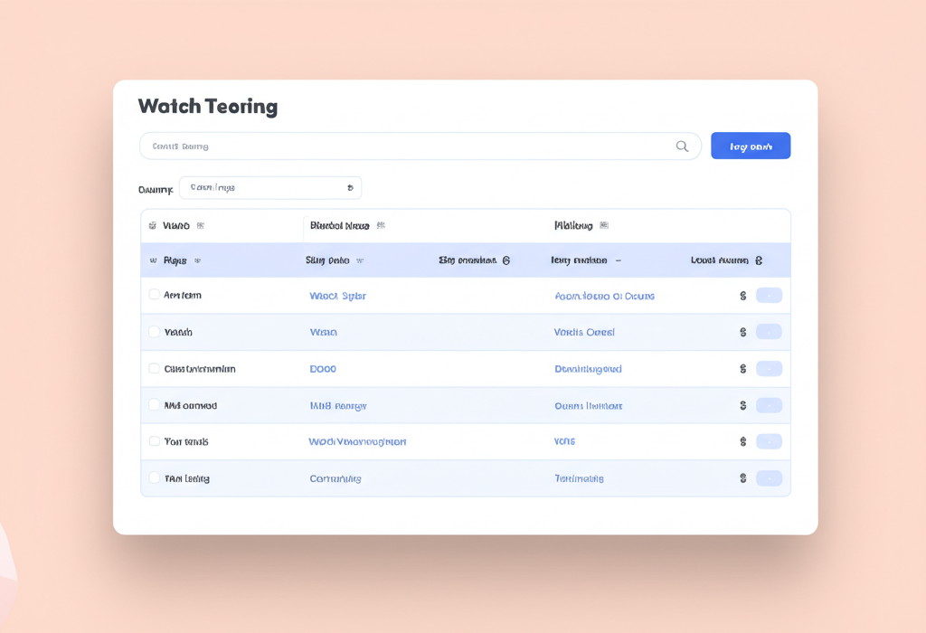Tick the checkbox in the second table row
926x633 pixels.
154,331
